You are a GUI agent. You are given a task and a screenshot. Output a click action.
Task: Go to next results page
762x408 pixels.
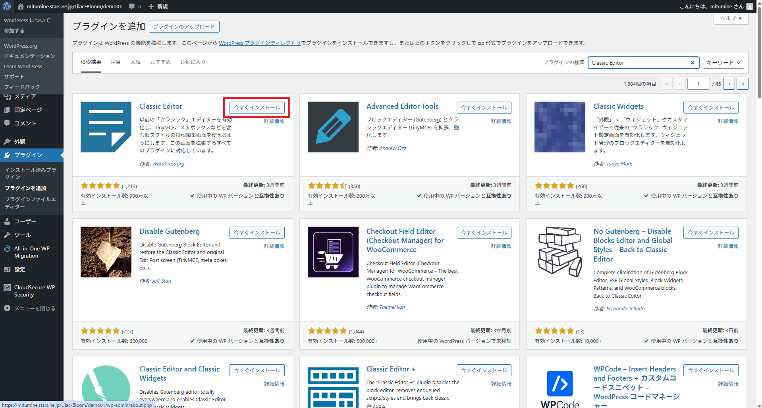[x=729, y=84]
